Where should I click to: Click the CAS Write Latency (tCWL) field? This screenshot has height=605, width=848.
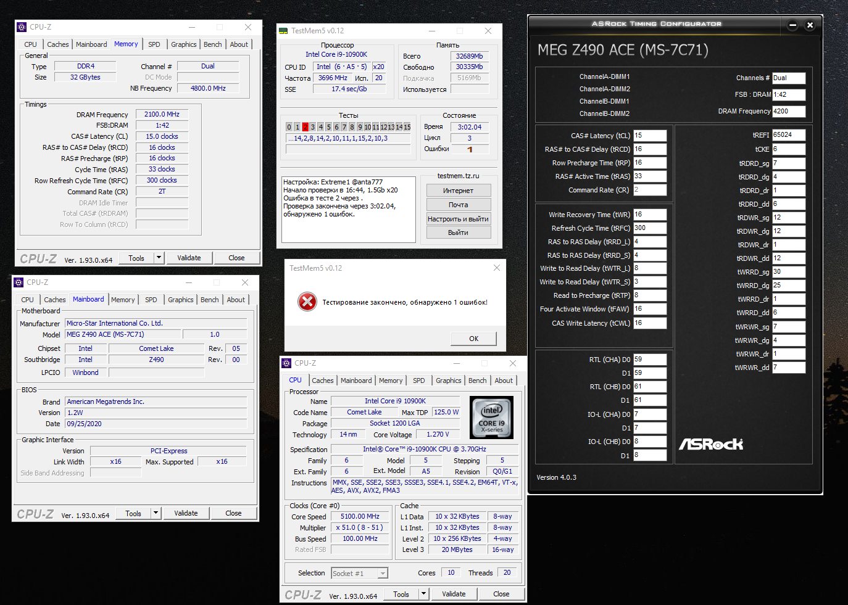tap(650, 323)
